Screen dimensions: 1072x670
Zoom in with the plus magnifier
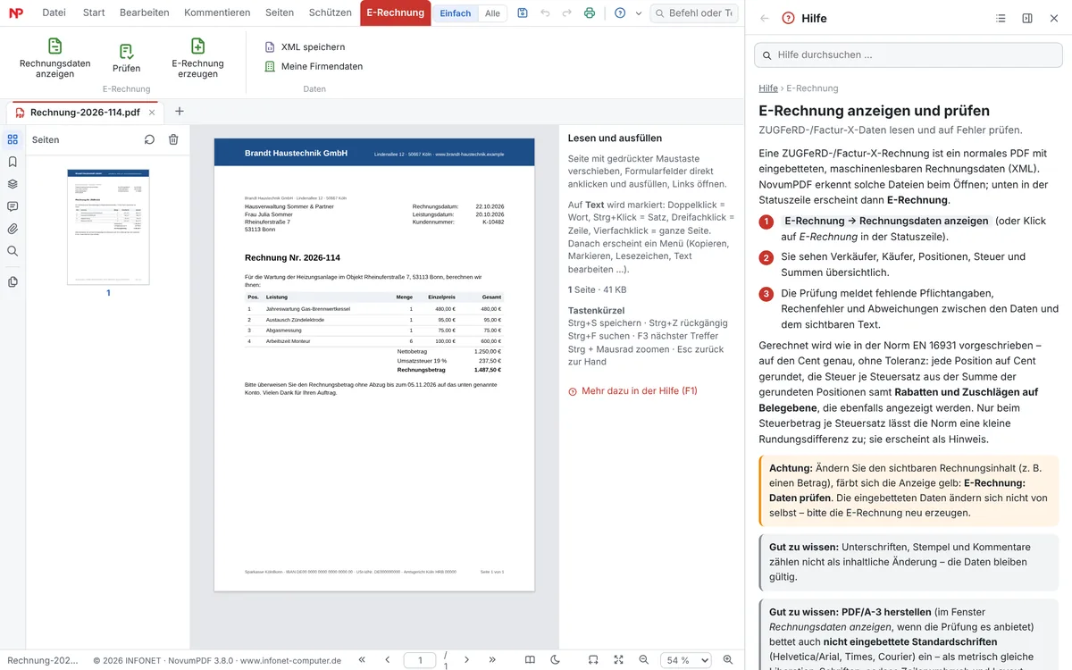pos(728,660)
